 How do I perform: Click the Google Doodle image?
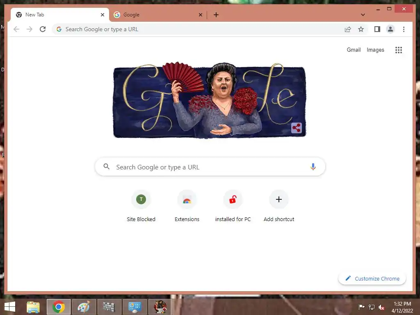coord(210,100)
